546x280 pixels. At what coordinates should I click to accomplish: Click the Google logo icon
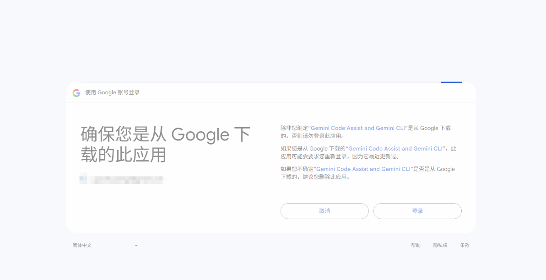[x=76, y=93]
